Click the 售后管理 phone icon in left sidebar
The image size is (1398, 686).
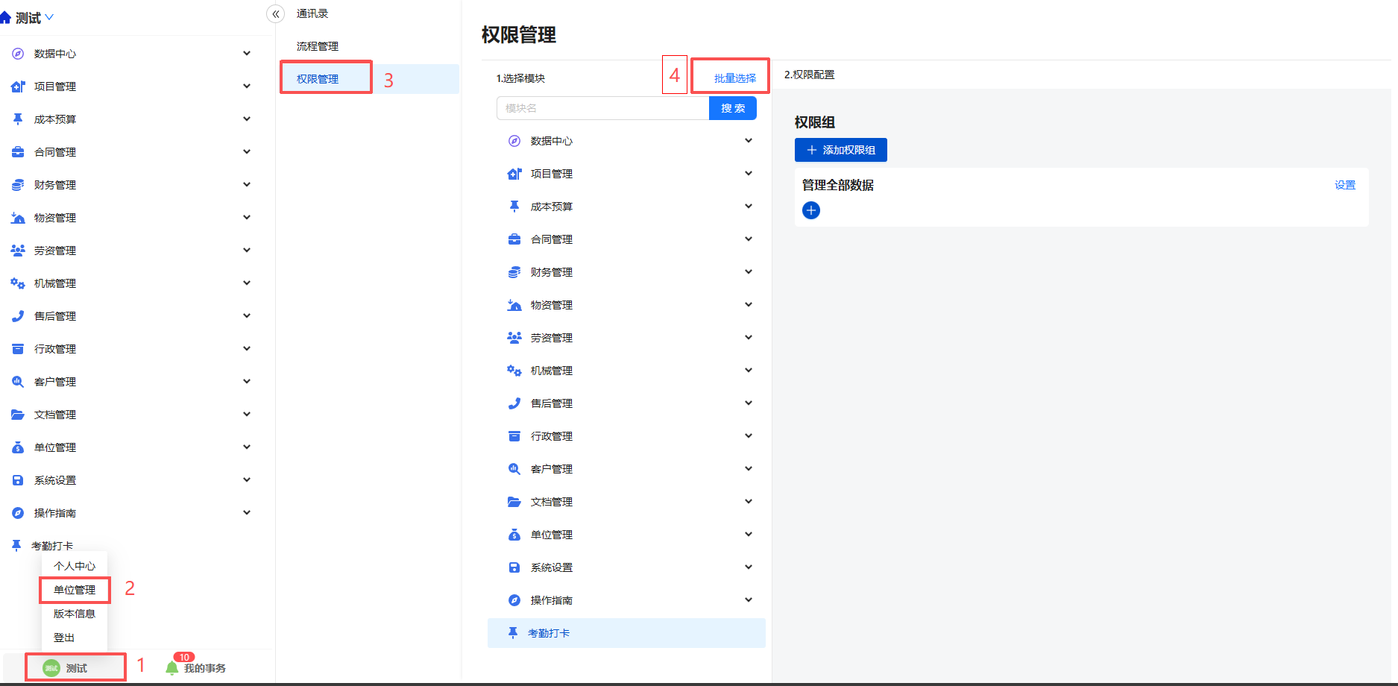point(18,316)
